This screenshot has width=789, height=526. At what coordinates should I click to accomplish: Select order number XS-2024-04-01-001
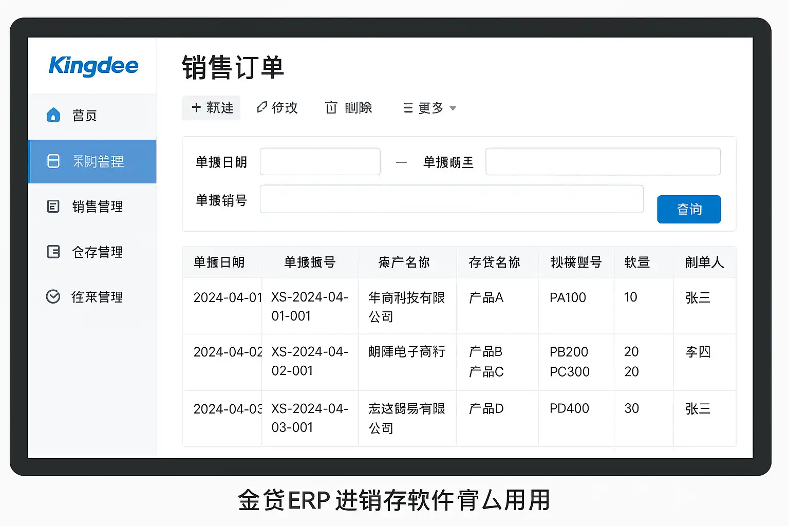[x=310, y=306]
